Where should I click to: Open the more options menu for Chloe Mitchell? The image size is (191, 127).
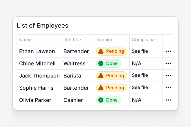tap(168, 63)
